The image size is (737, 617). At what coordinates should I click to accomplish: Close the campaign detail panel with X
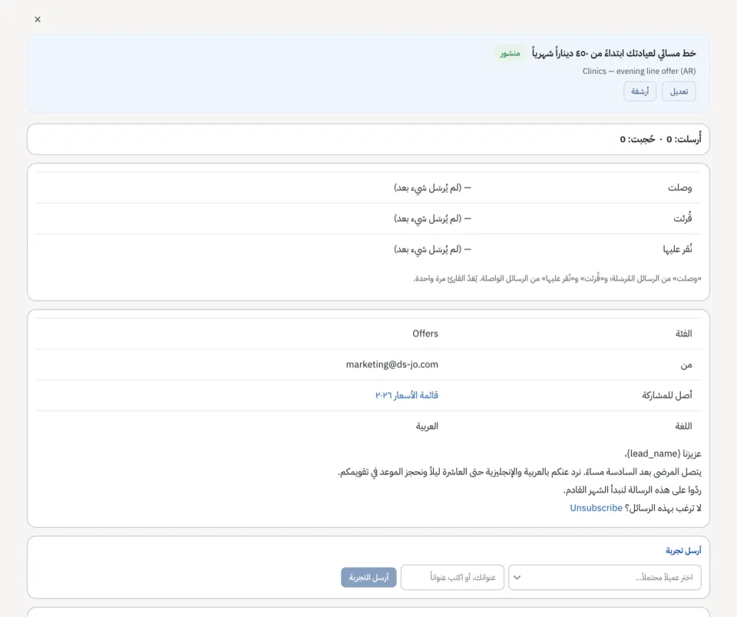[38, 19]
